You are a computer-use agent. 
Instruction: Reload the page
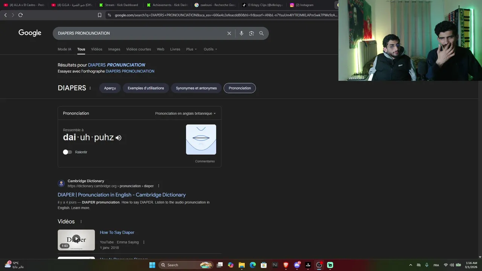pos(20,15)
